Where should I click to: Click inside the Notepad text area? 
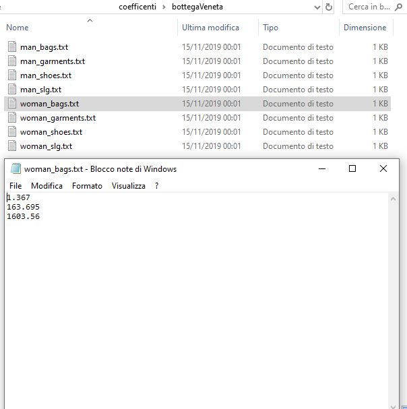(195, 303)
